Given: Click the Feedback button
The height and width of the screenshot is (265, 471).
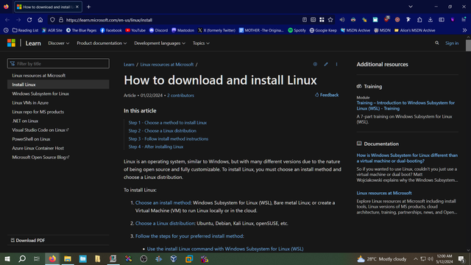Looking at the screenshot, I should (x=327, y=95).
